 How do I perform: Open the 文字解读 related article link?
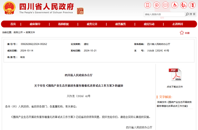click(174, 104)
